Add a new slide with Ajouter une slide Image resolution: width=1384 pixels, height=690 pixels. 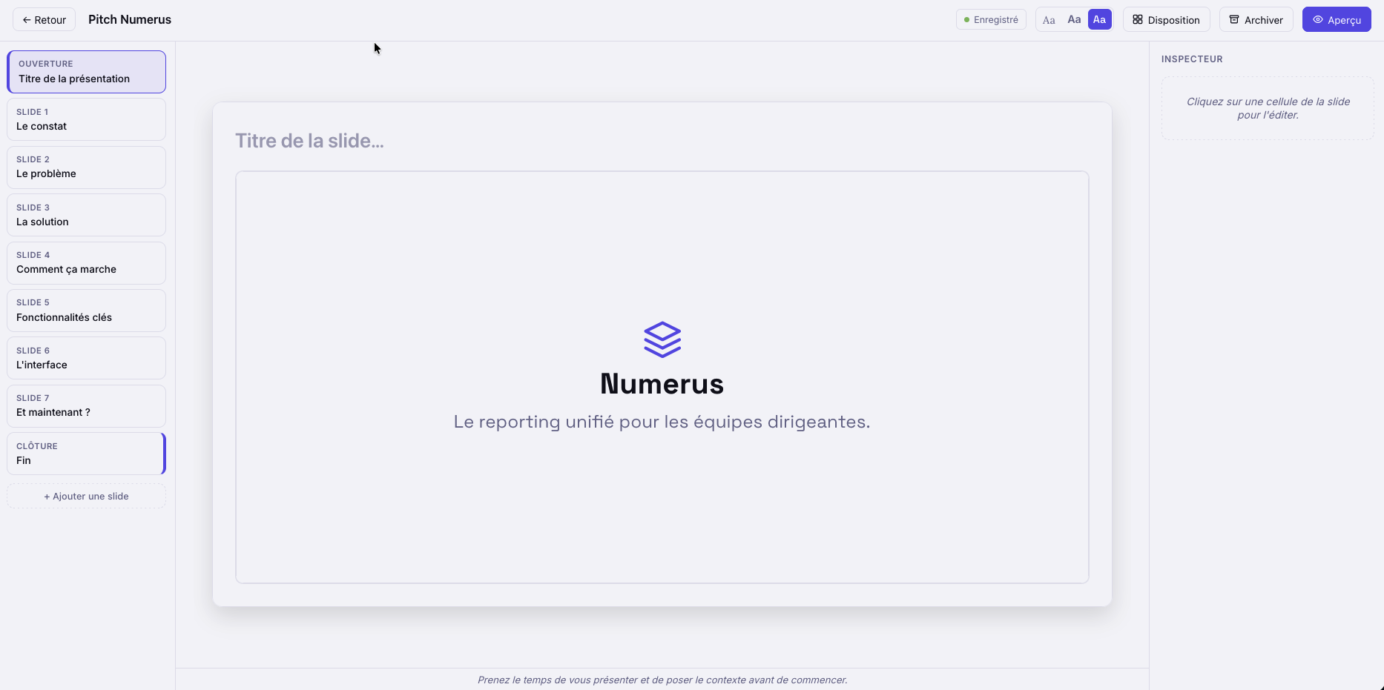86,495
